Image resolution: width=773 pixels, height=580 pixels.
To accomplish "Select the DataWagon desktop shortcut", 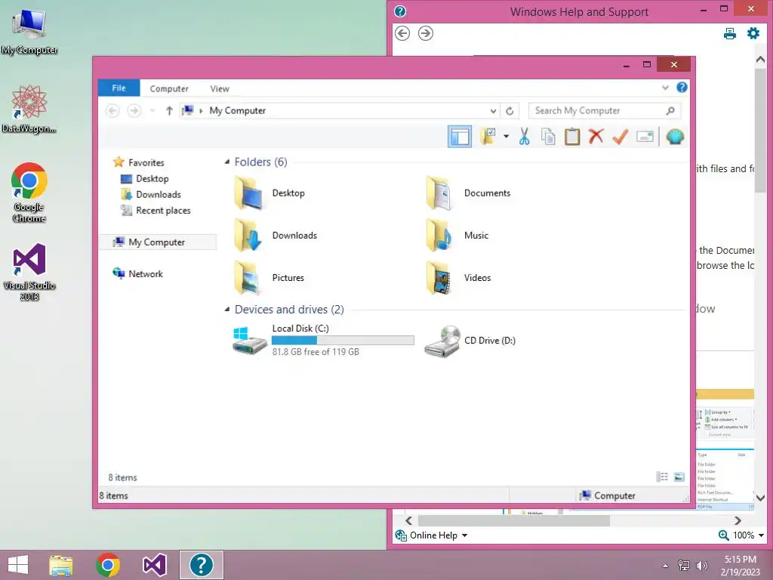I will 29,110.
